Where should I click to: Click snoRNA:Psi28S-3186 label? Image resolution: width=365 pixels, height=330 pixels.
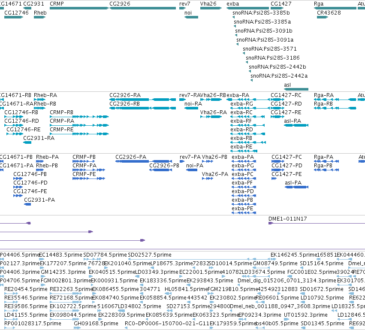[x=273, y=58]
